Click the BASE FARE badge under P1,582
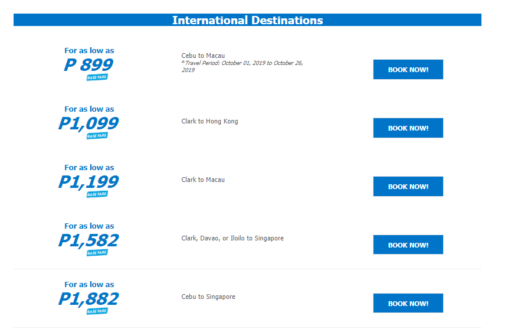 point(97,252)
